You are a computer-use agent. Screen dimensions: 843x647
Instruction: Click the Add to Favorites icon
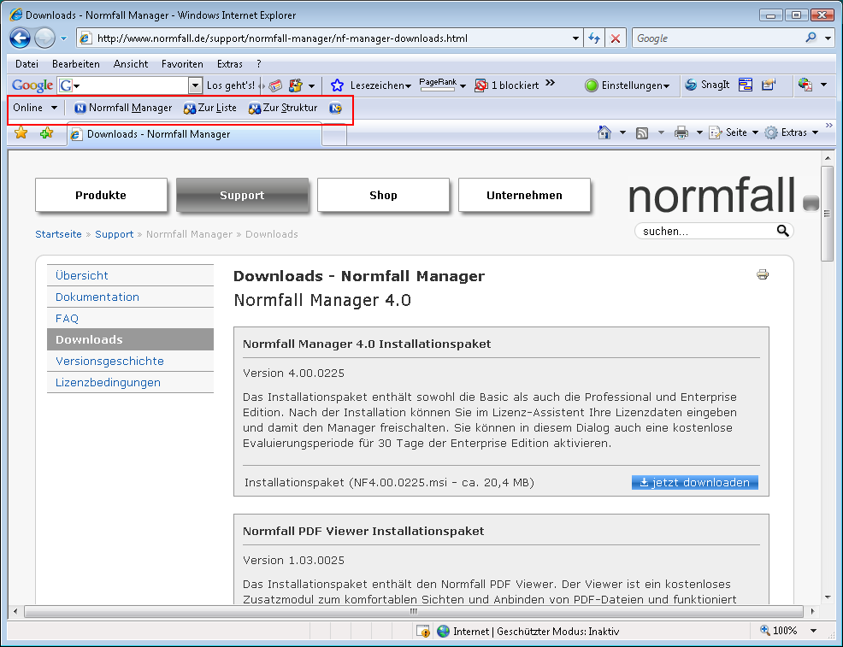46,132
